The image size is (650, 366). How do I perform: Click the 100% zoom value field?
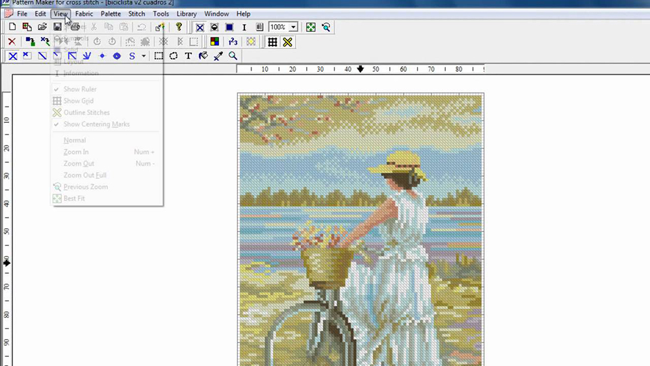point(278,27)
